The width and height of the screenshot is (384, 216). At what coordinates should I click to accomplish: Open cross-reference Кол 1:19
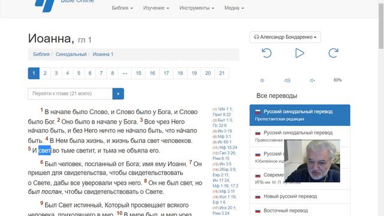227,197
